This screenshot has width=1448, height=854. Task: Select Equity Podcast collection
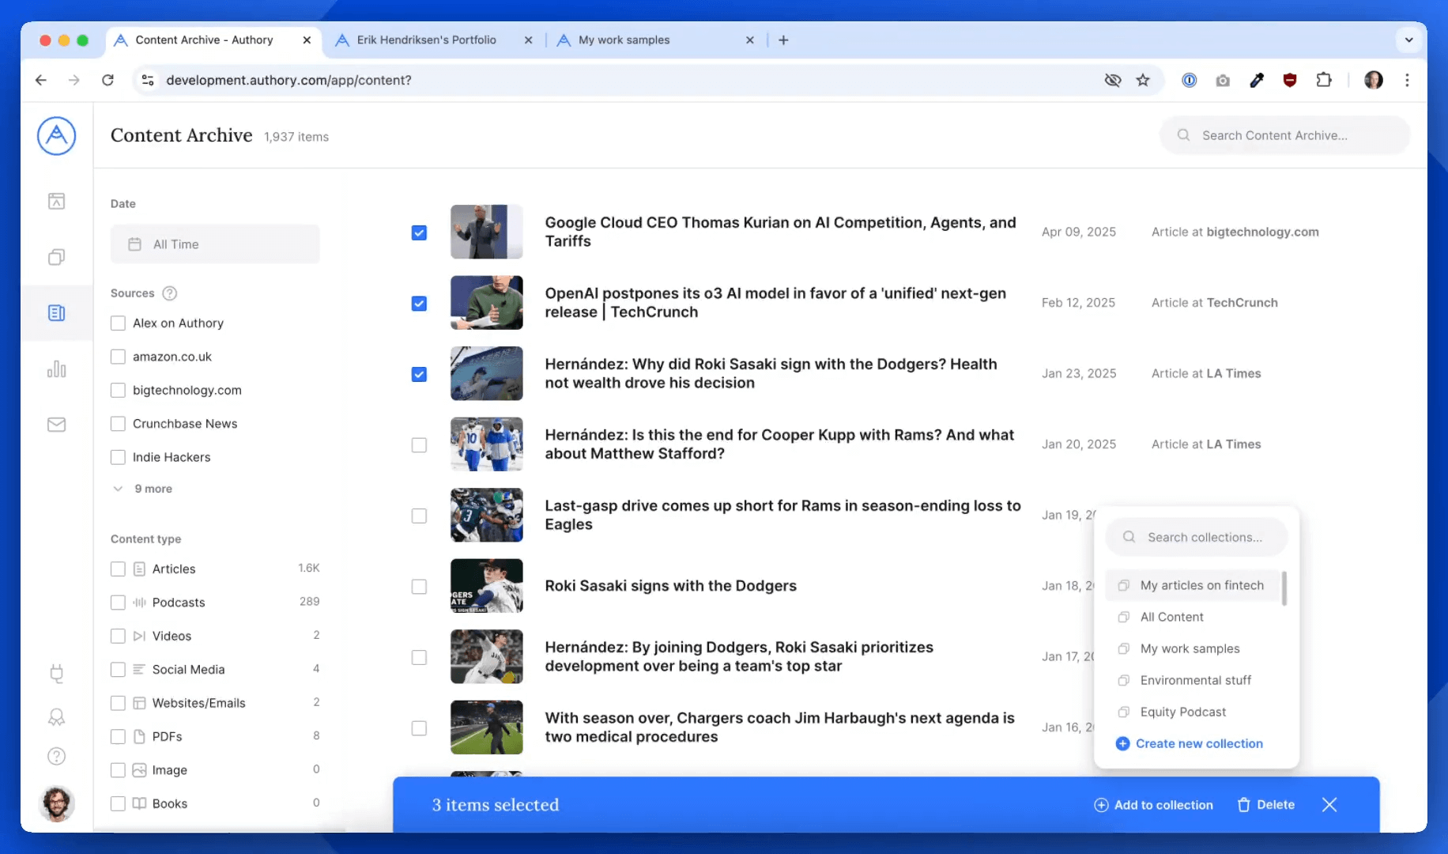(x=1193, y=712)
